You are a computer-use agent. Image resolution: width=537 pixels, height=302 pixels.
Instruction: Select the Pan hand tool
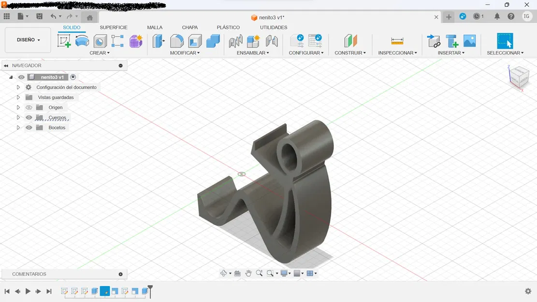point(248,273)
